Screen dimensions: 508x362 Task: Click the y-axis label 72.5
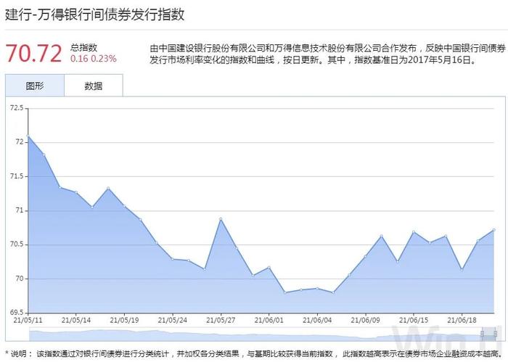click(x=17, y=108)
